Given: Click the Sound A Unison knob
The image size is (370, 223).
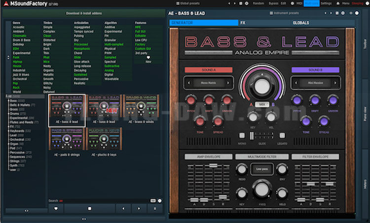Looking at the screenshot, I should tap(227, 100).
